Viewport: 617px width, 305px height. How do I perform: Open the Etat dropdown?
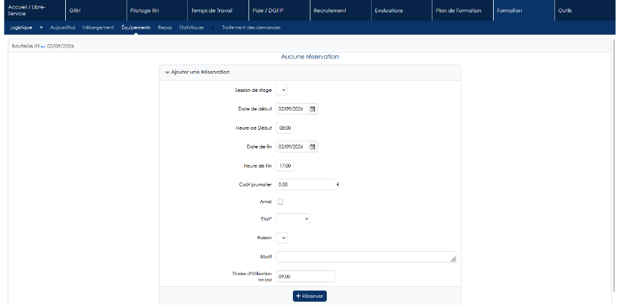click(x=293, y=219)
